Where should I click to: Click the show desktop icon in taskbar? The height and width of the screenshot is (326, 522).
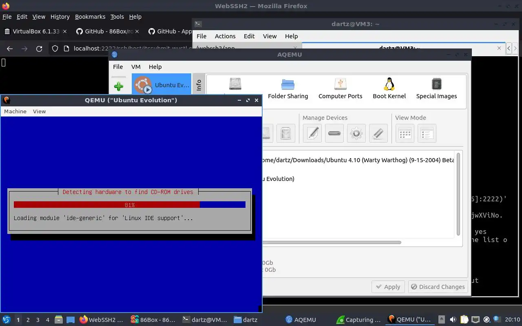coord(71,319)
